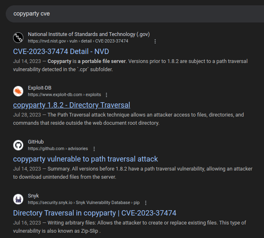Click the nvd.nist.gov breadcrumb URL
The height and width of the screenshot is (238, 264).
point(78,41)
